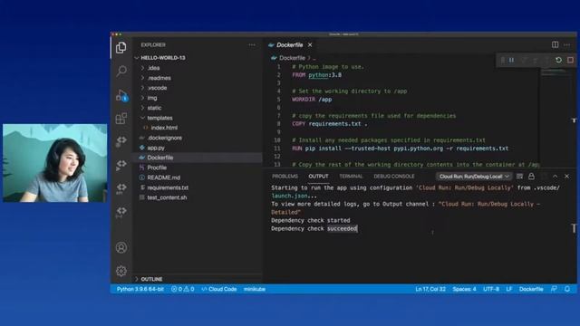Viewport: 580px width, 326px height.
Task: Open test_content.sh in the file tree
Action: coord(167,197)
